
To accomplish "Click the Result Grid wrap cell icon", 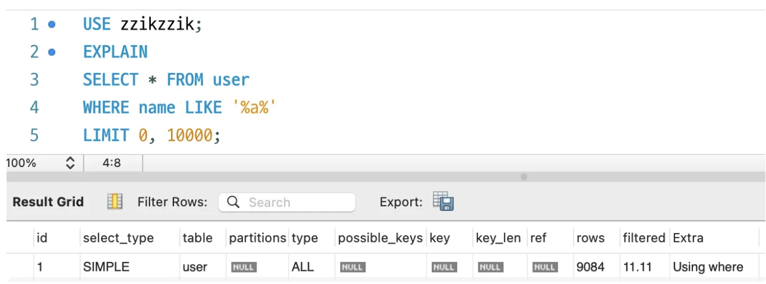I will click(115, 202).
